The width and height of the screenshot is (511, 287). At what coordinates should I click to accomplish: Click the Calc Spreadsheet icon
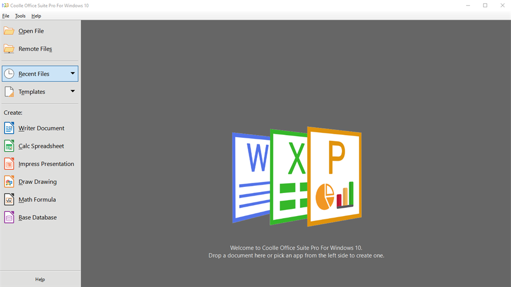(x=9, y=146)
